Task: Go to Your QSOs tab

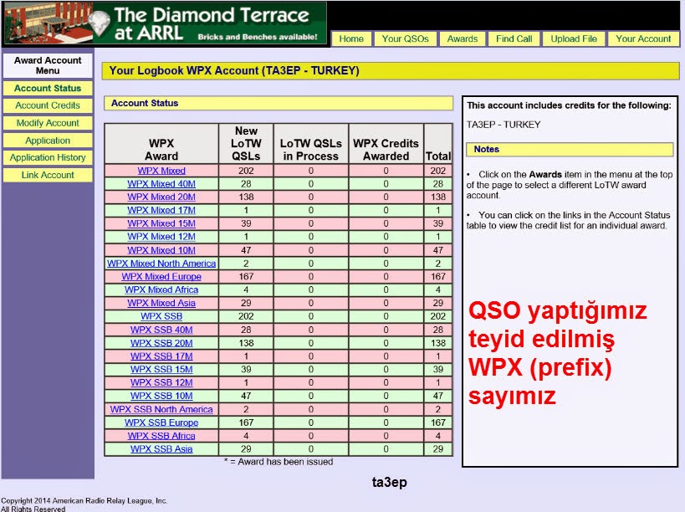Action: 405,38
